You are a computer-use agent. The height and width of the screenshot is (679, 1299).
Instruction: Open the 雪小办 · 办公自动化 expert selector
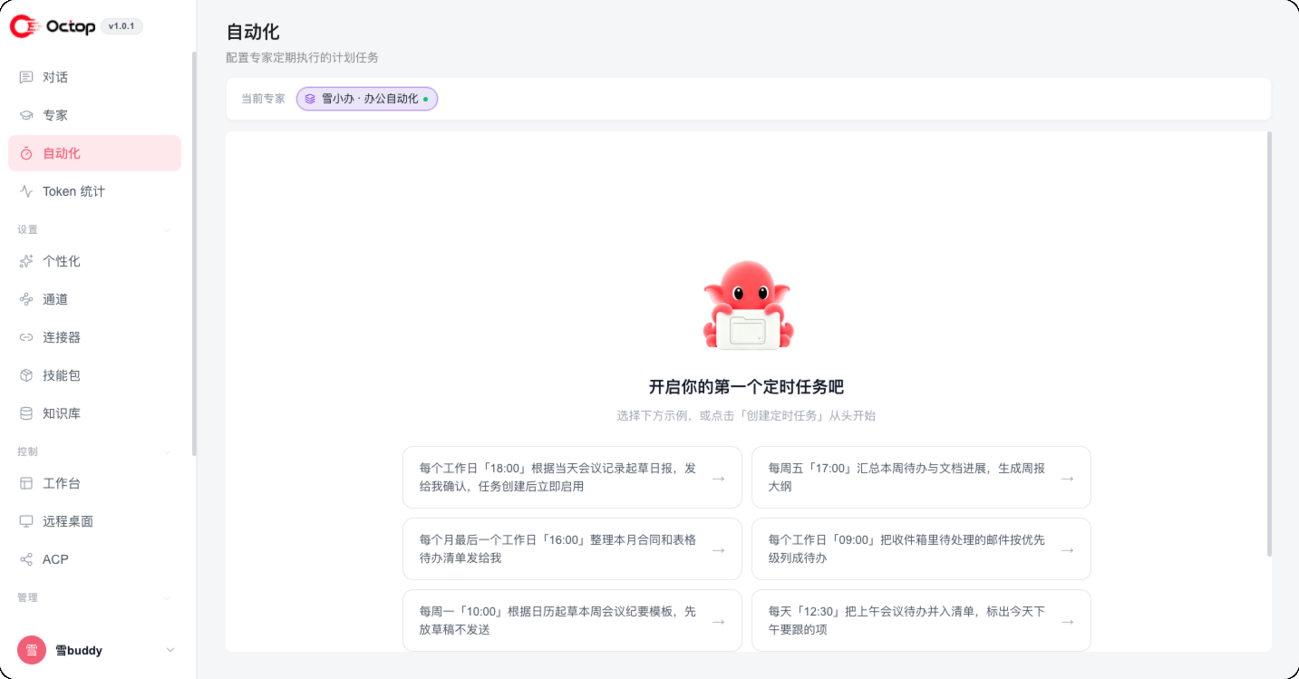(x=367, y=99)
